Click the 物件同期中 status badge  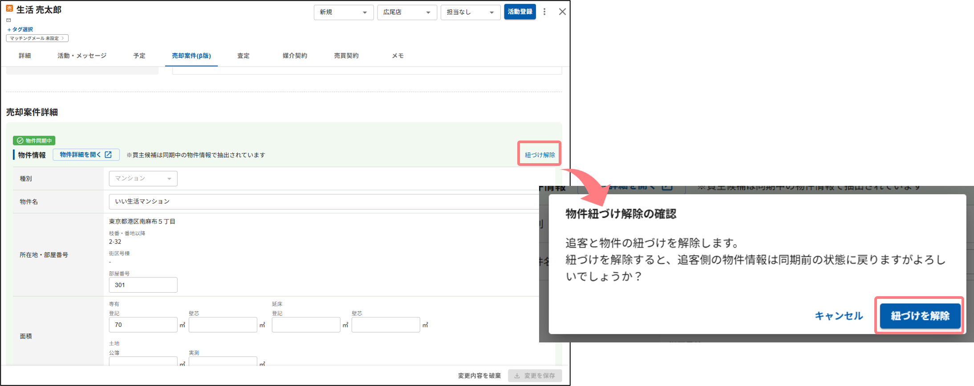34,141
